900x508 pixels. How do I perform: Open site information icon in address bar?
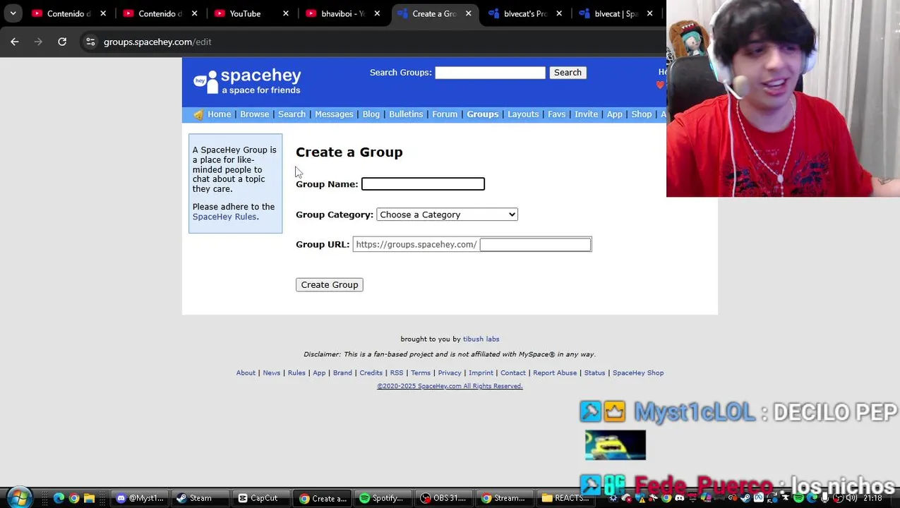(90, 42)
